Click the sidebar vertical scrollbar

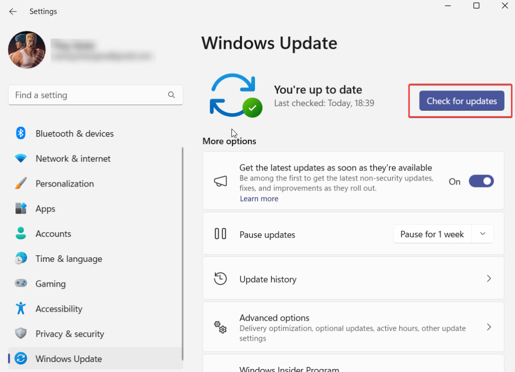[x=183, y=254]
